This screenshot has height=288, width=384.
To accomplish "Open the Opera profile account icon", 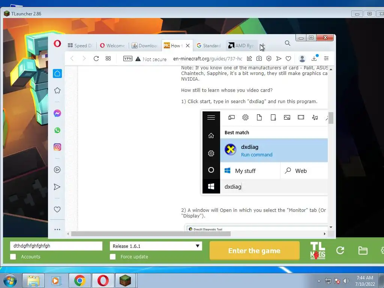I will [302, 58].
